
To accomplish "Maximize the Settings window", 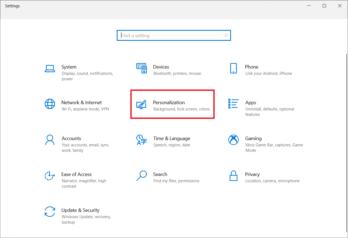I will (324, 6).
